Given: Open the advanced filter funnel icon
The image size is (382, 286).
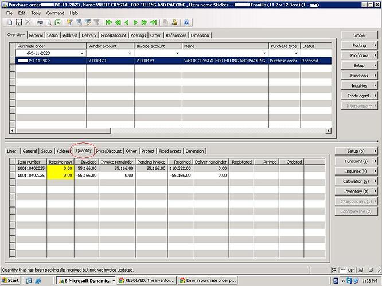Looking at the screenshot, I should [79, 23].
